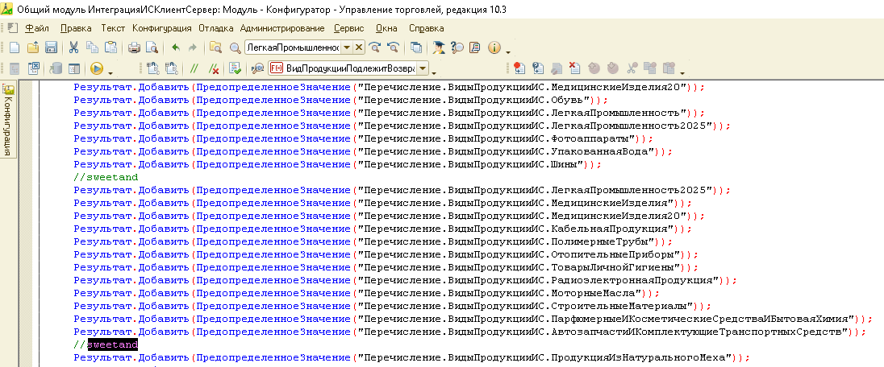The width and height of the screenshot is (884, 367).
Task: Open the Текст menu
Action: (113, 28)
